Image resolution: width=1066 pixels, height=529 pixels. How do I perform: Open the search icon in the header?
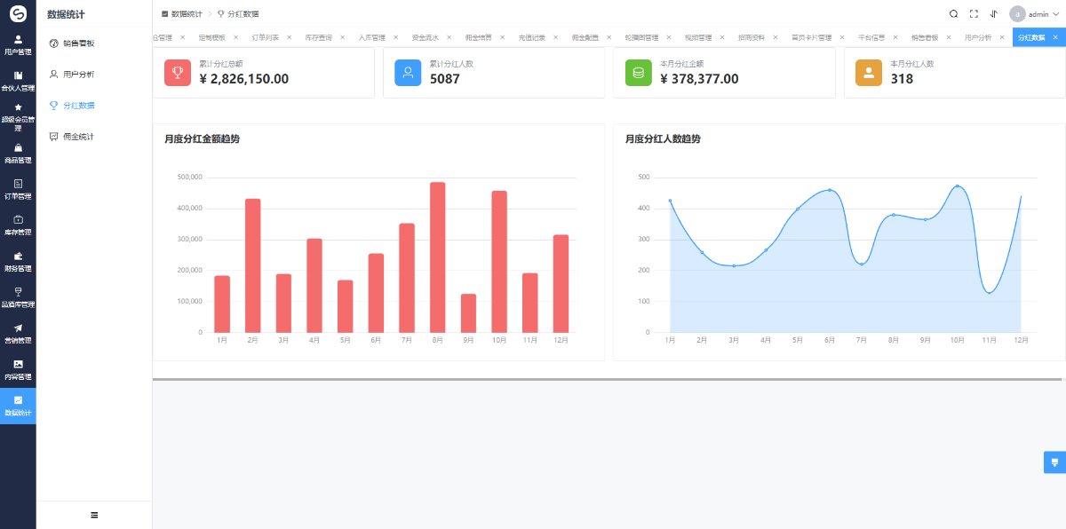(x=953, y=13)
